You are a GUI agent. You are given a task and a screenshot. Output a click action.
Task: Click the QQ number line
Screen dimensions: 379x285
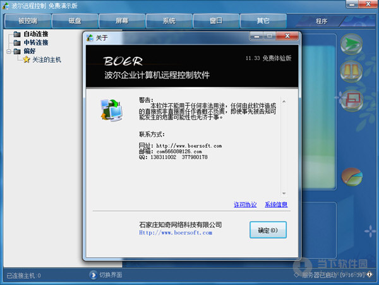[x=173, y=157]
